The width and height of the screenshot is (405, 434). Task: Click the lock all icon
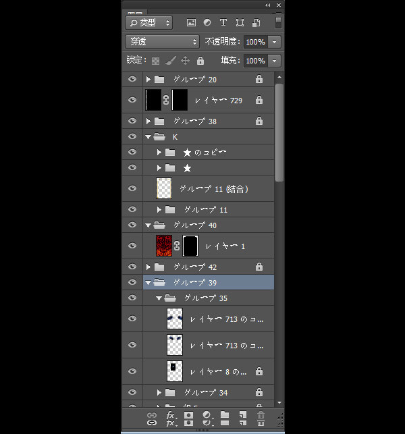click(x=200, y=61)
